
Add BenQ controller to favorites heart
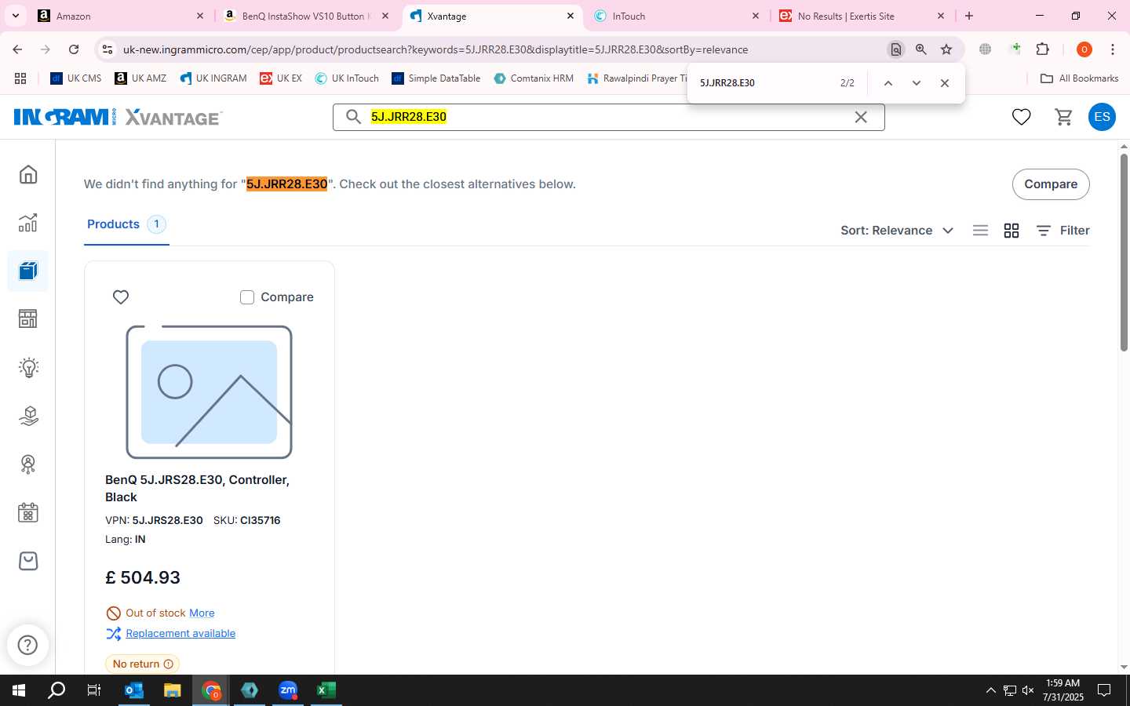[121, 297]
